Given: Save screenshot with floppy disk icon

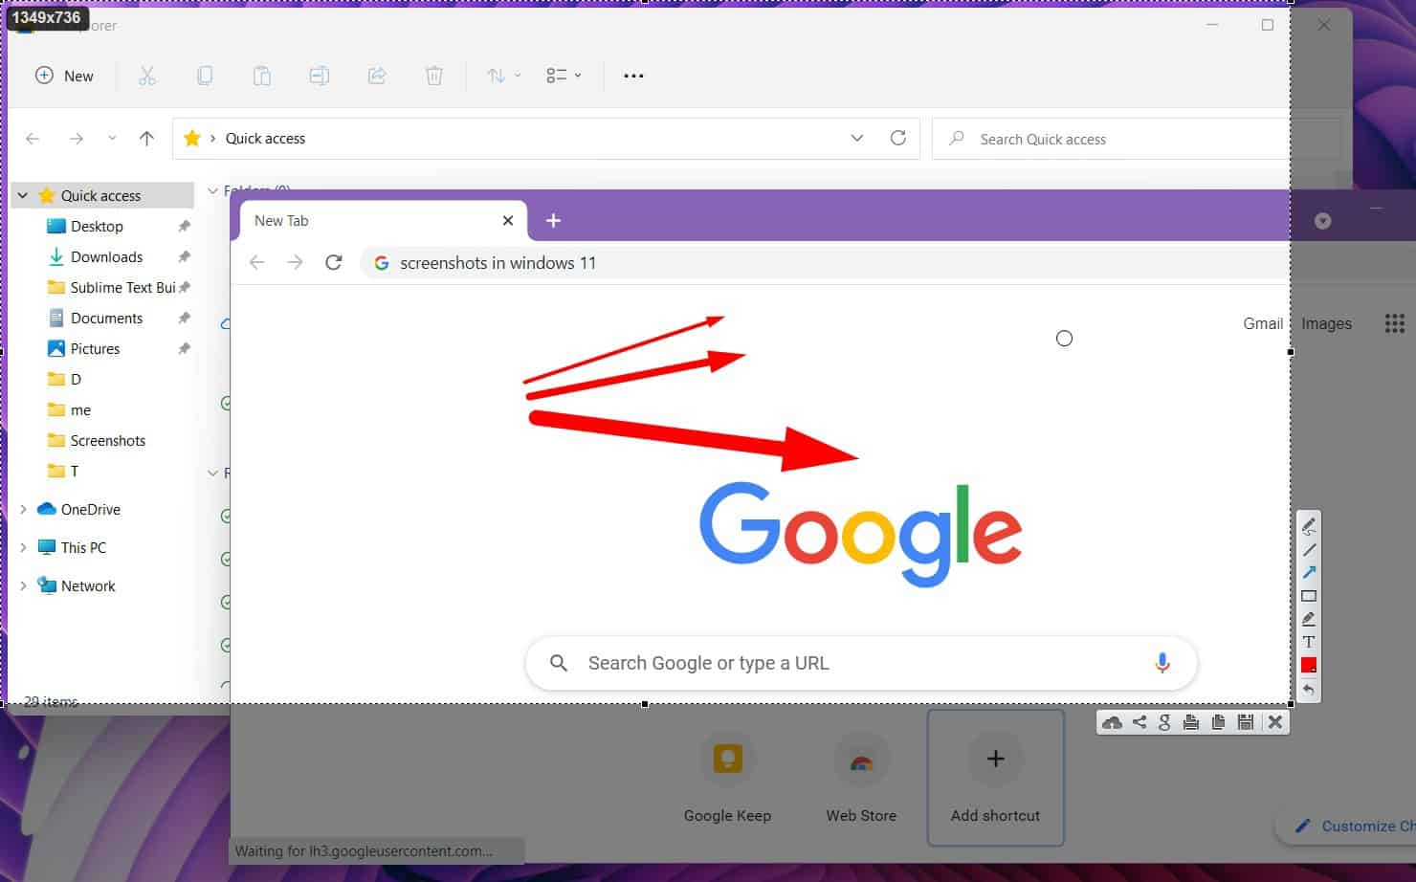Looking at the screenshot, I should point(1246,723).
